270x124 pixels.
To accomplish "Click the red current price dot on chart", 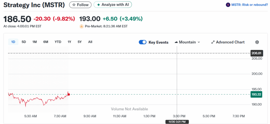I will tap(69, 94).
